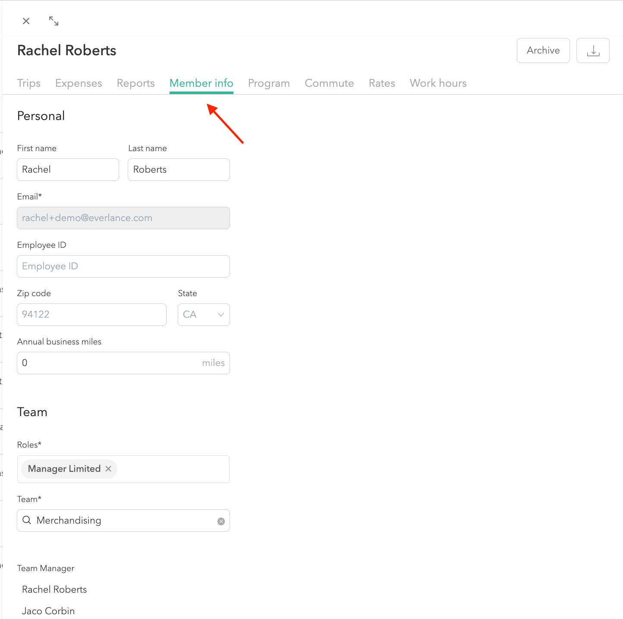
Task: Switch to Work hours tab
Action: 438,83
